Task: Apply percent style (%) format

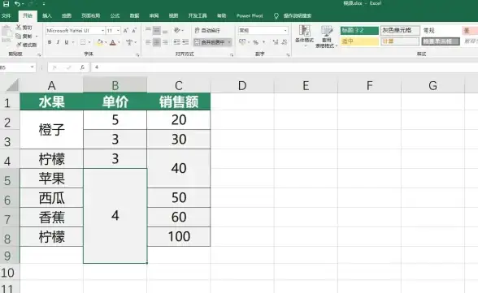Action: pos(255,42)
